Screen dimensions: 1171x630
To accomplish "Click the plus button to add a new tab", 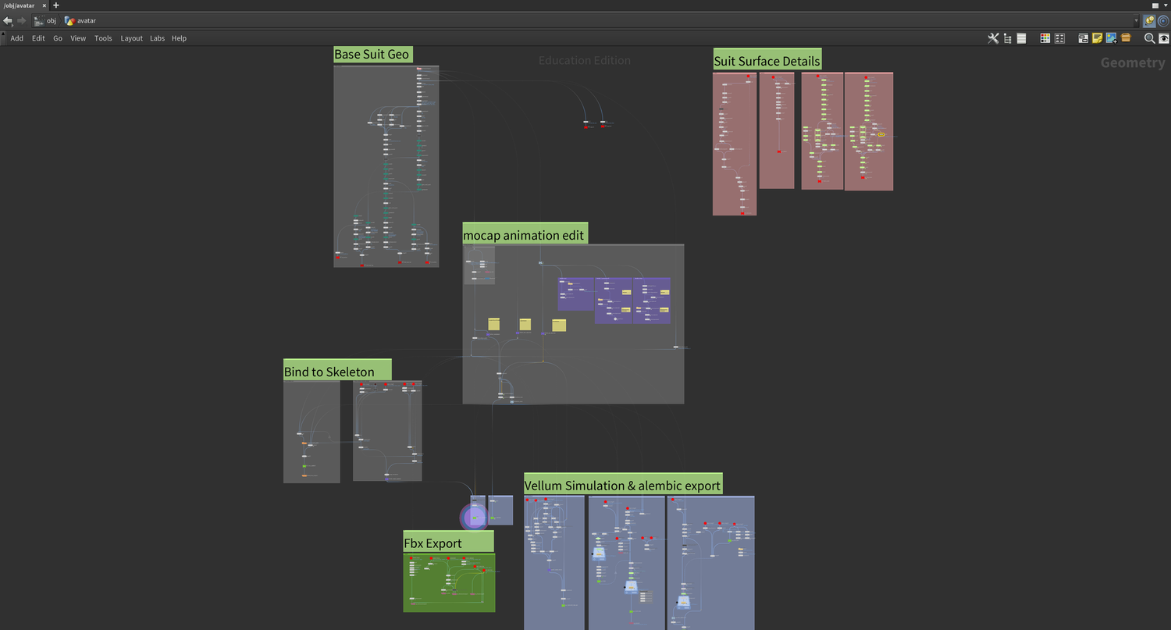I will [55, 5].
